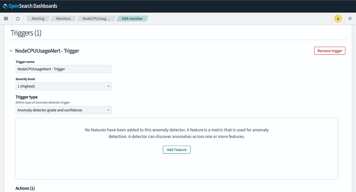Click 'Define type of anomaly detector trigger' text

[43, 102]
